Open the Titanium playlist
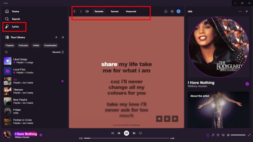This screenshot has height=142, width=253. pos(34,91)
